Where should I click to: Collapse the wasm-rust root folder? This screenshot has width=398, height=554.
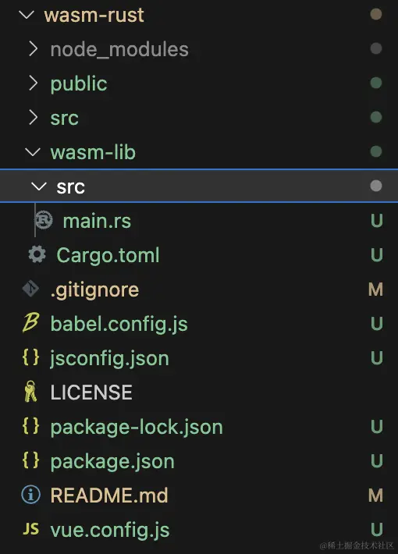tap(27, 15)
